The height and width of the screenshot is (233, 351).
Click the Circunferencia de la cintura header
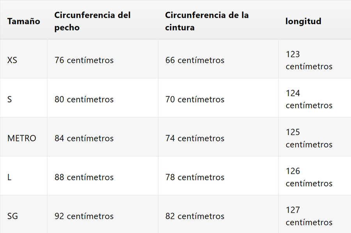point(207,21)
